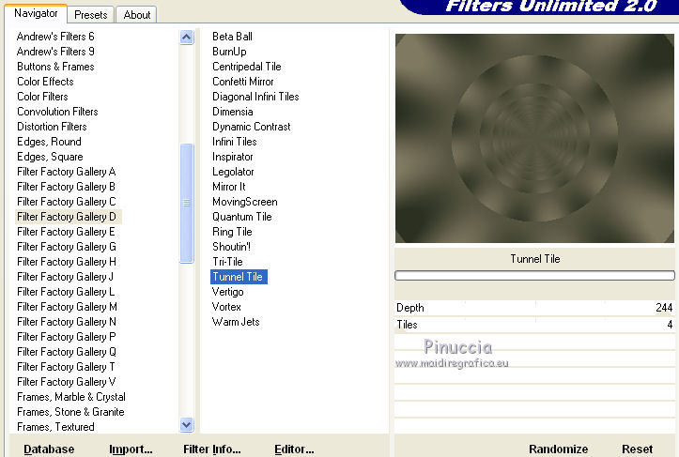
Task: Select Frames, Stone & Granite category
Action: pyautogui.click(x=70, y=412)
